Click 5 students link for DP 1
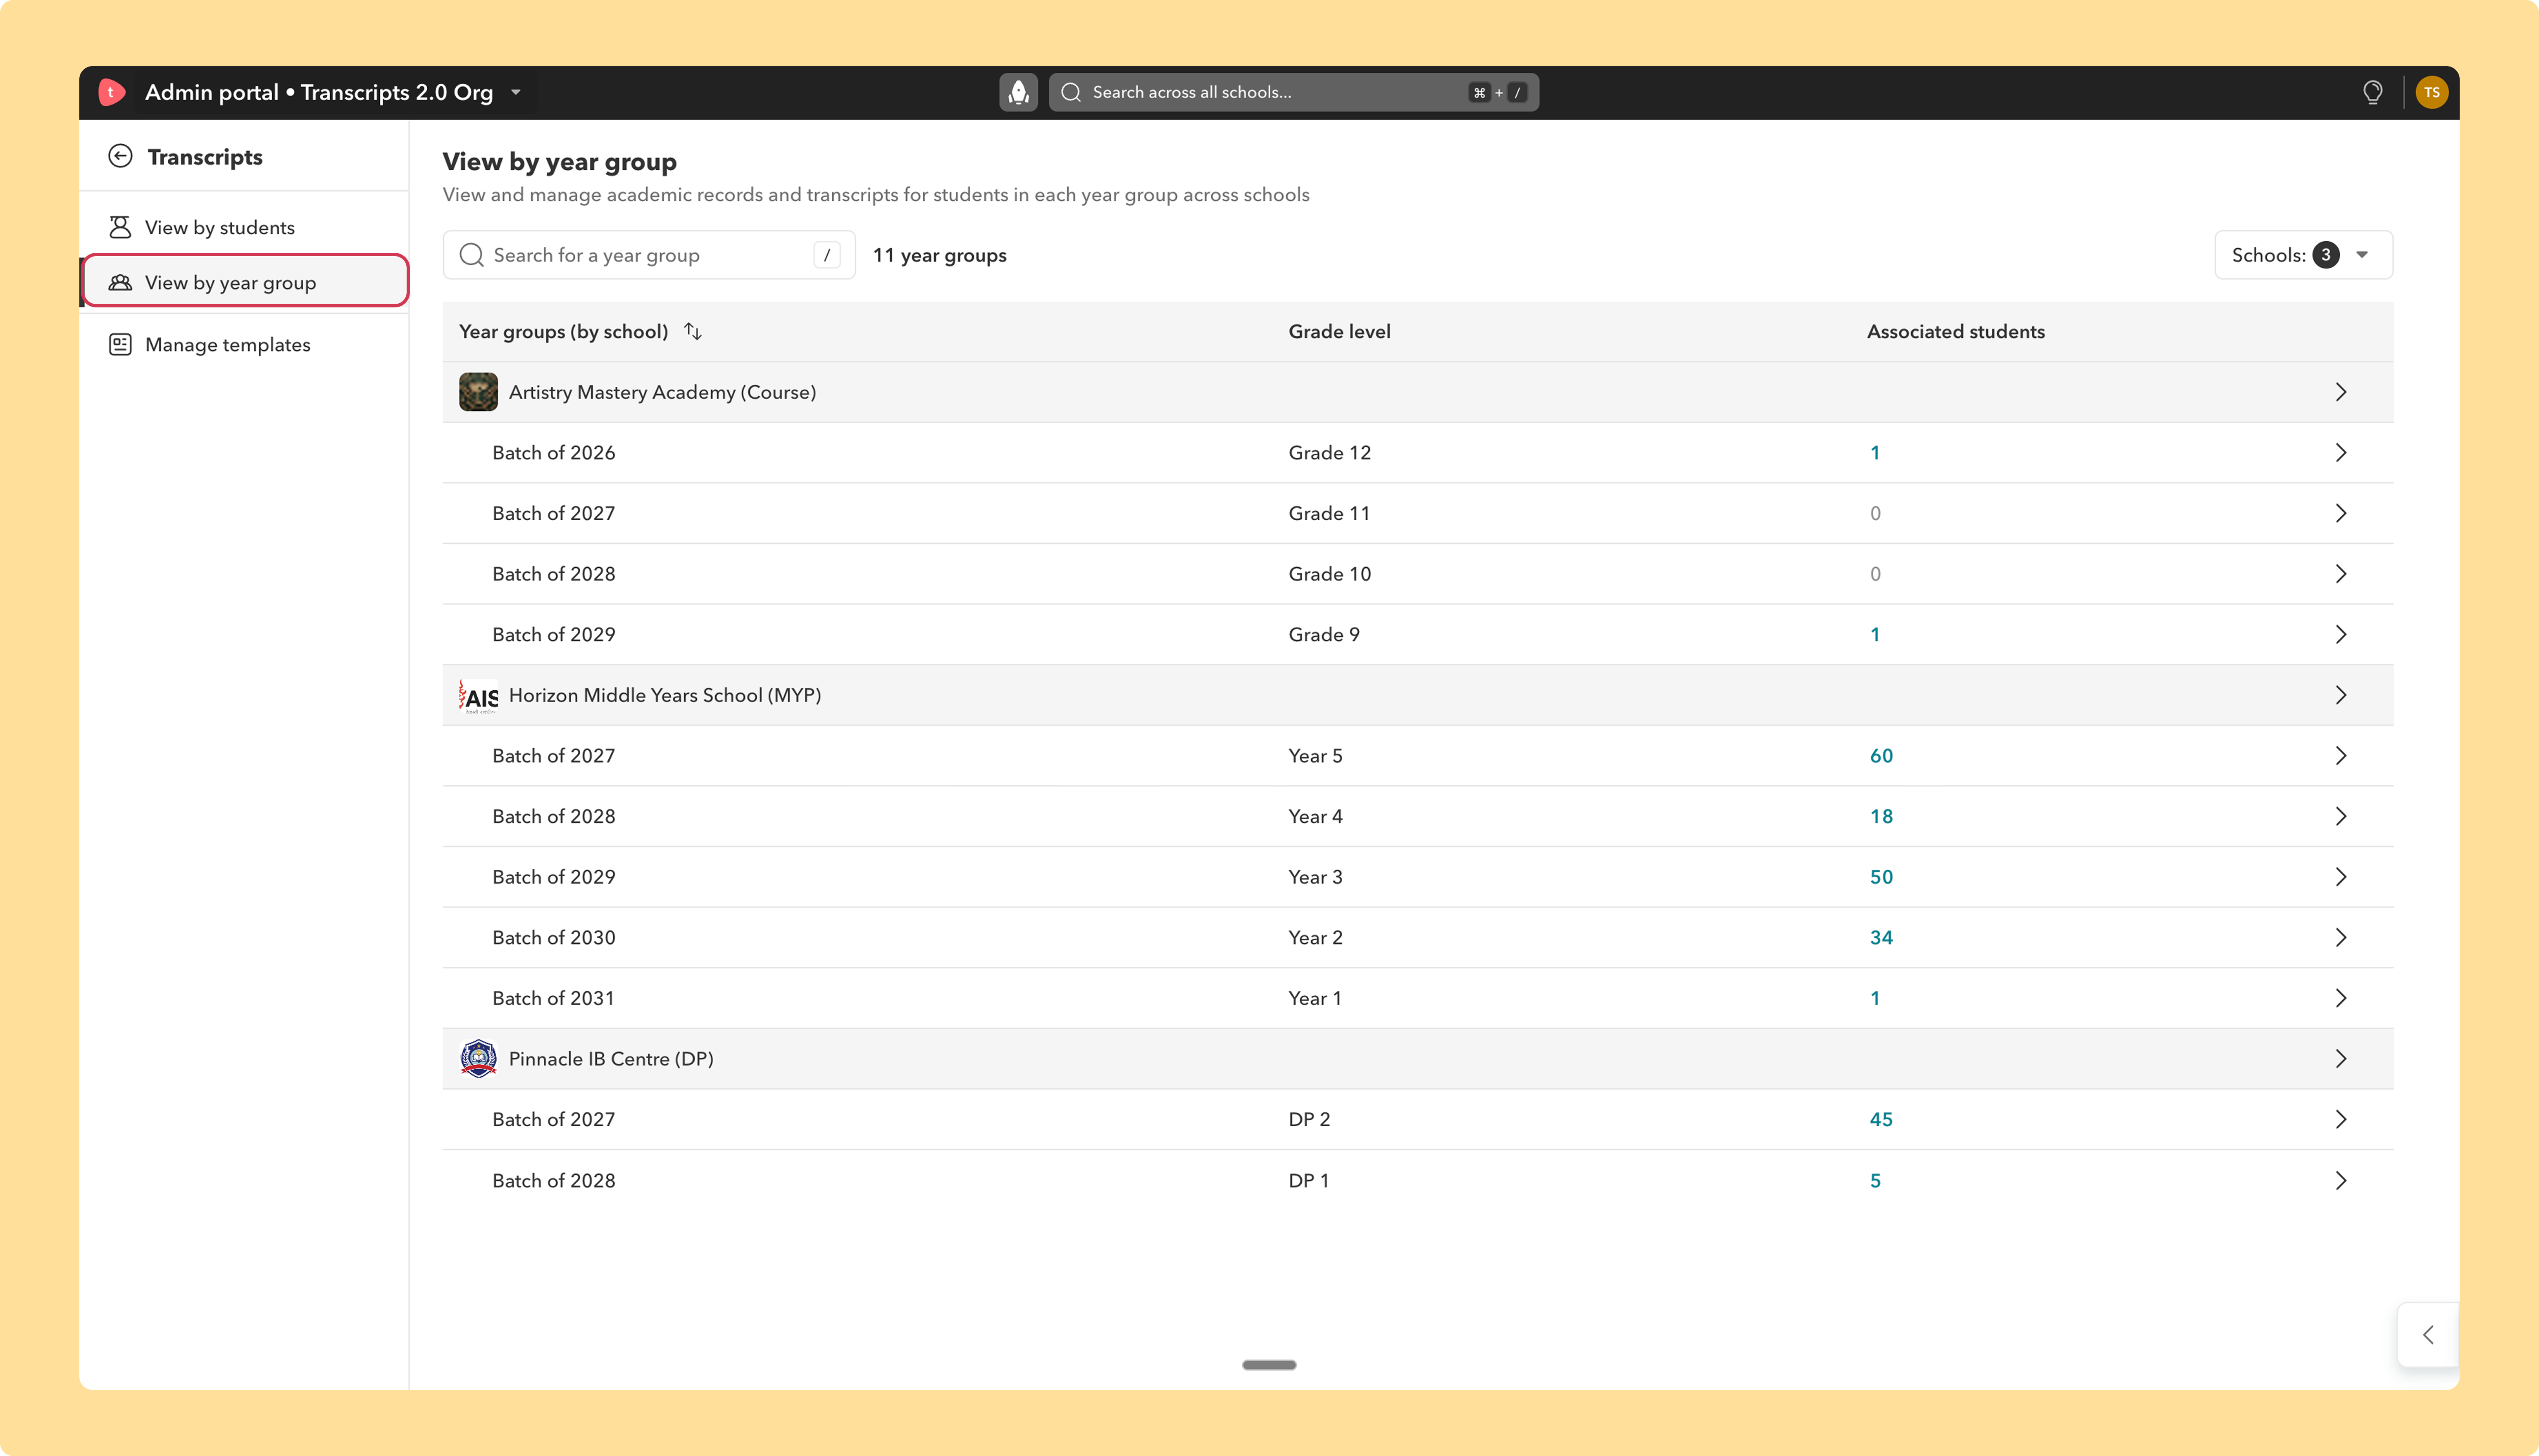Viewport: 2539px width, 1456px height. tap(1875, 1180)
